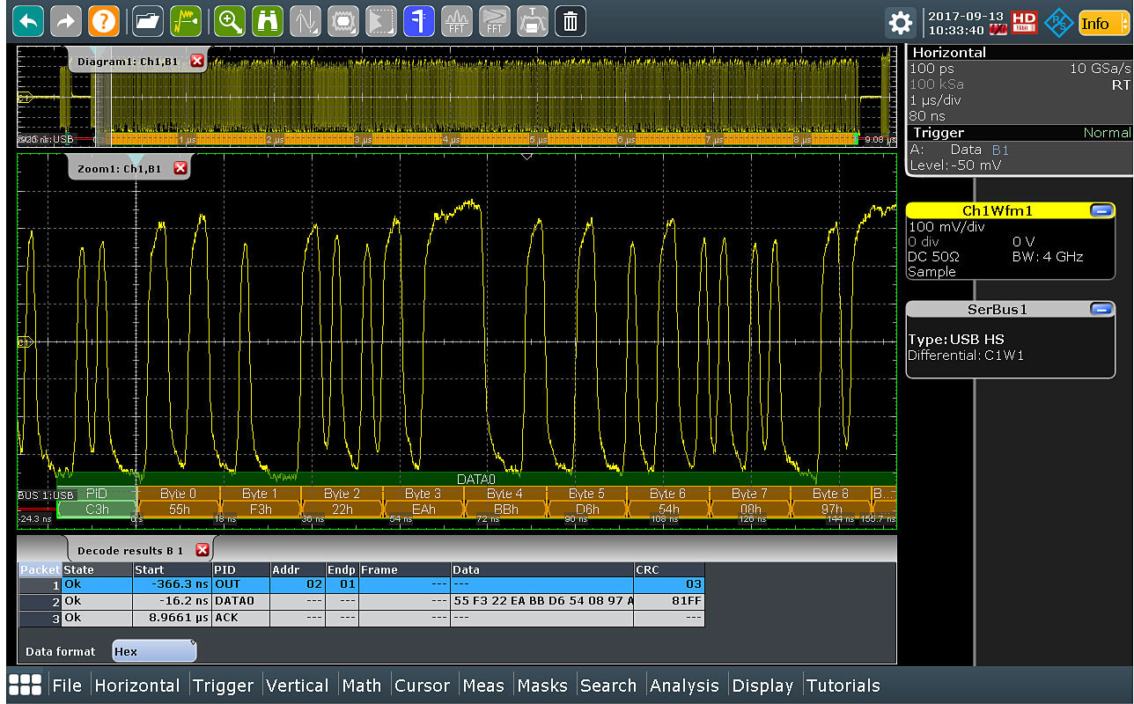Click the open file folder icon
Image resolution: width=1134 pixels, height=704 pixels.
tap(148, 21)
